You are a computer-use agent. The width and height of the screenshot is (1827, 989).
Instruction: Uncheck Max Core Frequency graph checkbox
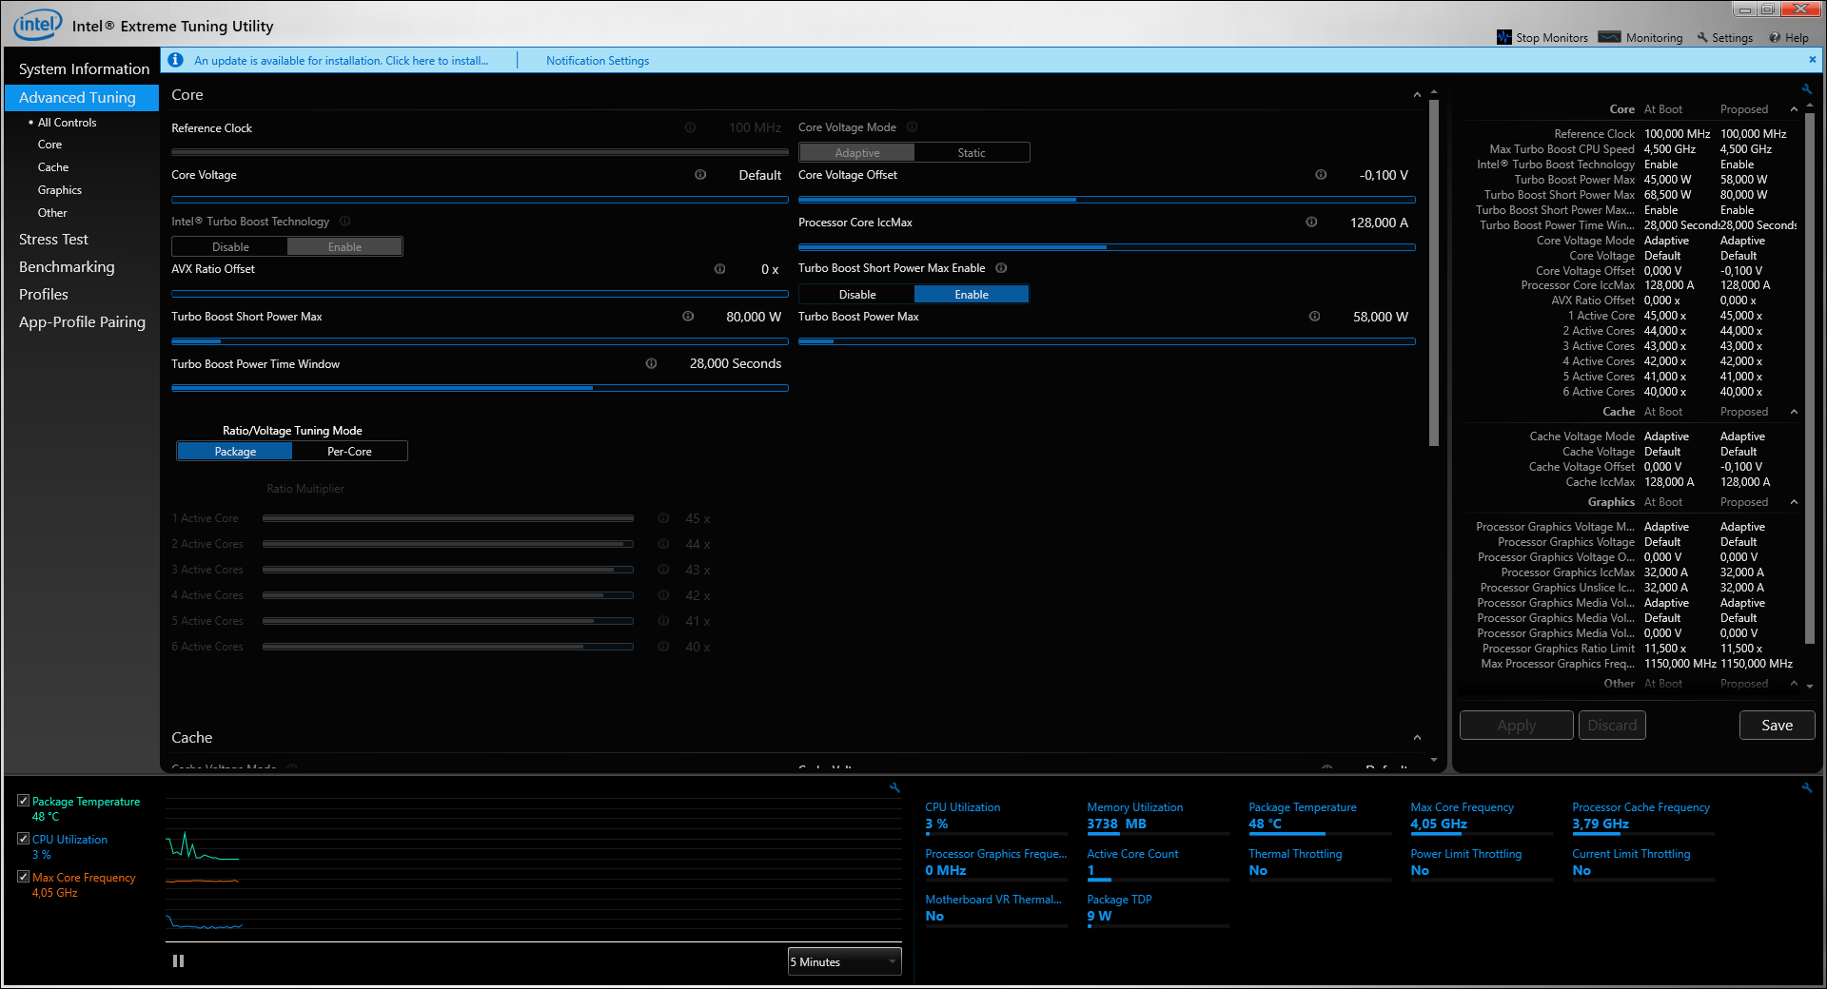tap(23, 877)
